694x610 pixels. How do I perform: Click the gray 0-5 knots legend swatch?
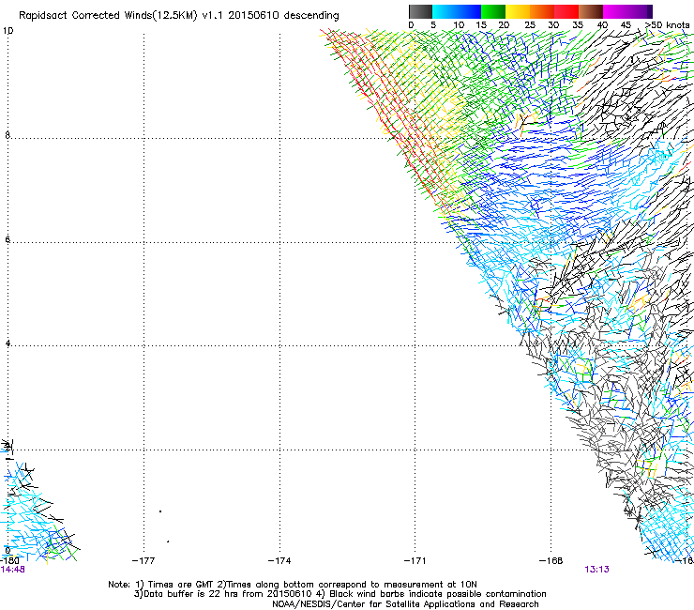(421, 11)
